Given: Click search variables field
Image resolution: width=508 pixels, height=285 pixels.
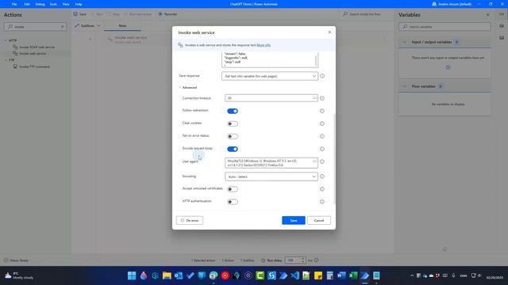Looking at the screenshot, I should [444, 27].
